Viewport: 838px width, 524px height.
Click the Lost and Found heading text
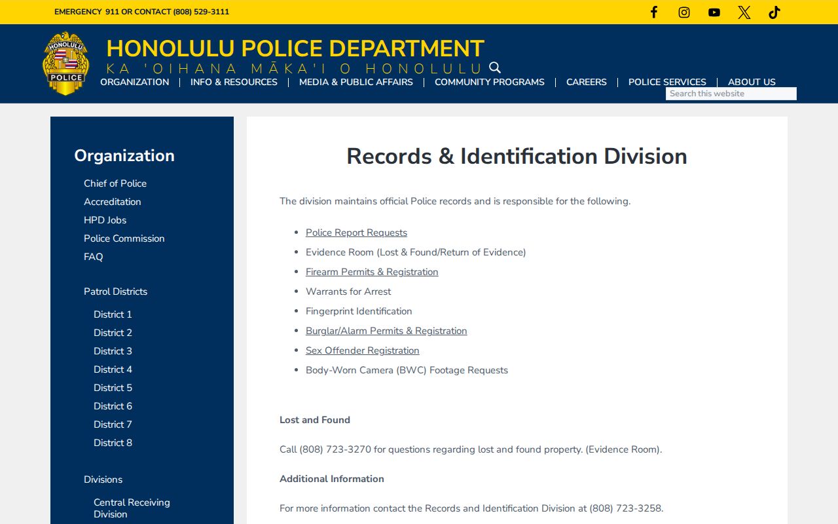point(315,420)
